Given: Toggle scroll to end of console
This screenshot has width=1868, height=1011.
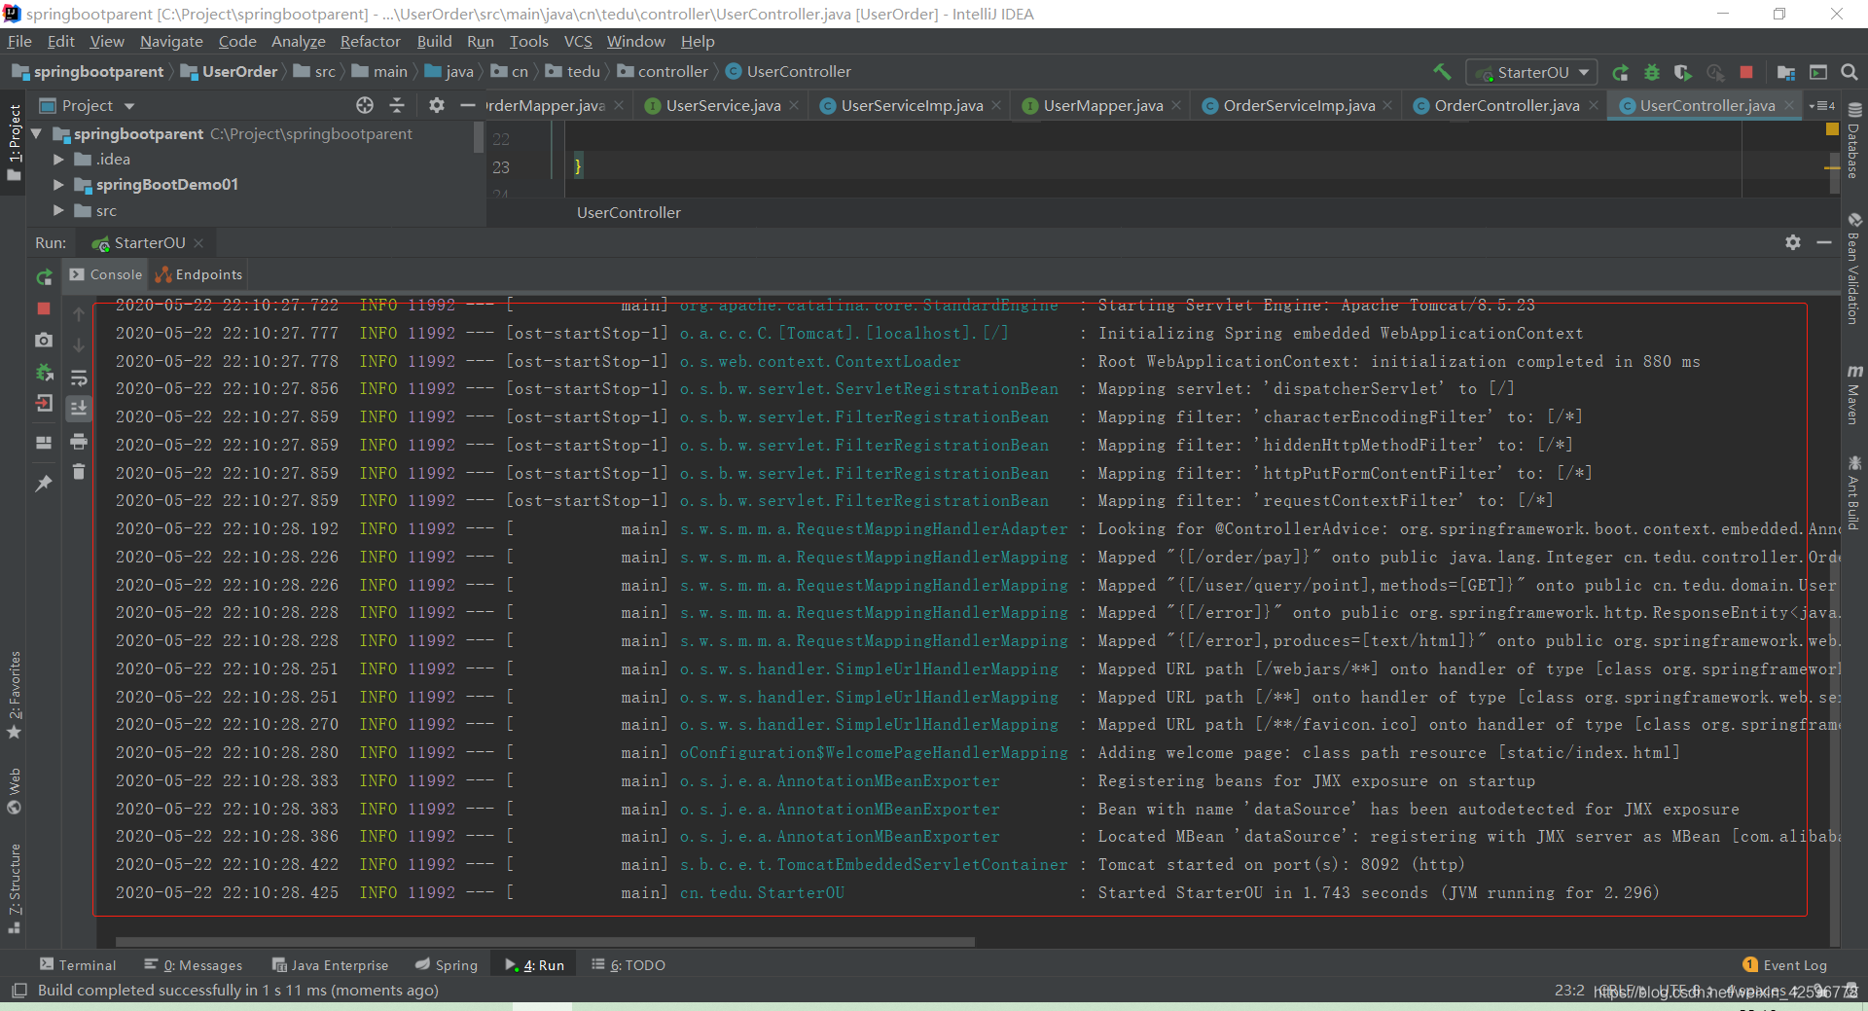Looking at the screenshot, I should [x=79, y=408].
